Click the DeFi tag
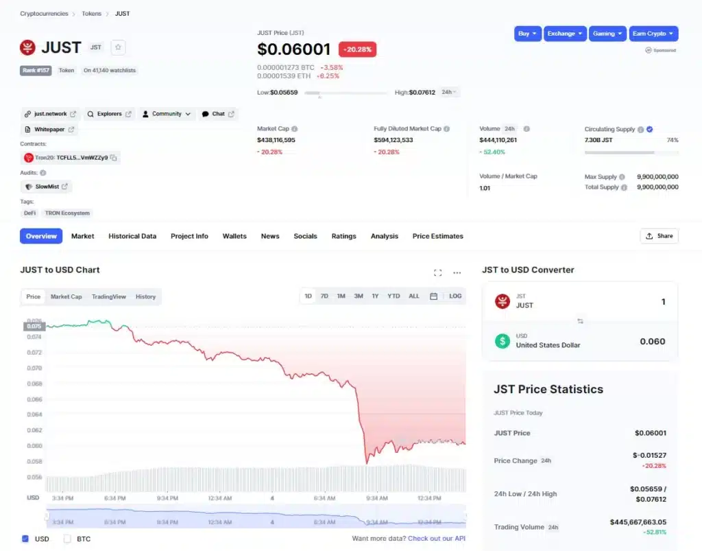 [29, 213]
